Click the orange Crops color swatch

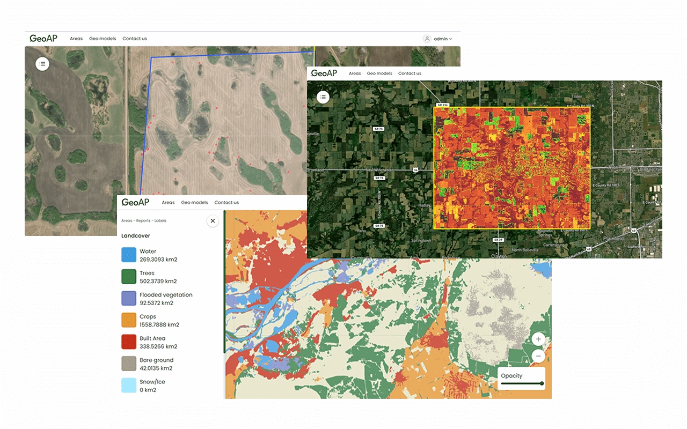[129, 320]
